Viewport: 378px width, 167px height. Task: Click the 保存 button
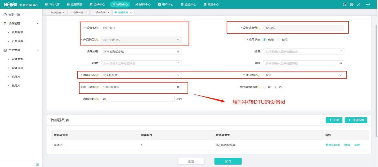[x=228, y=161]
